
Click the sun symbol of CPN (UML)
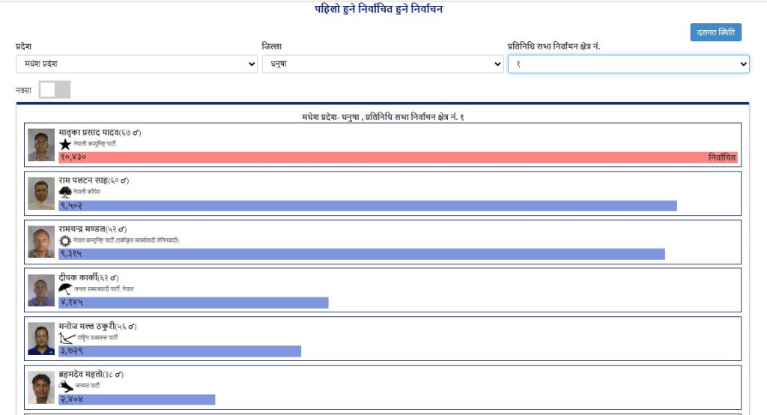[x=65, y=241]
